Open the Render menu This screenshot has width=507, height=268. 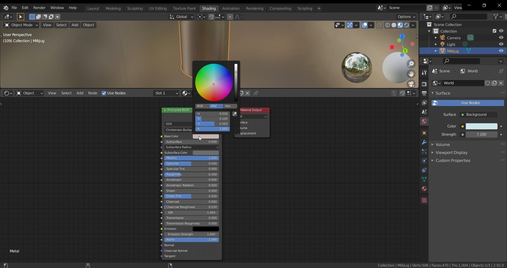tap(39, 8)
